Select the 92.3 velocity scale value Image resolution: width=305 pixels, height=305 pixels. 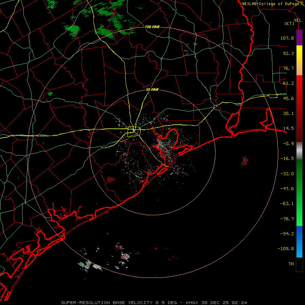coord(288,53)
